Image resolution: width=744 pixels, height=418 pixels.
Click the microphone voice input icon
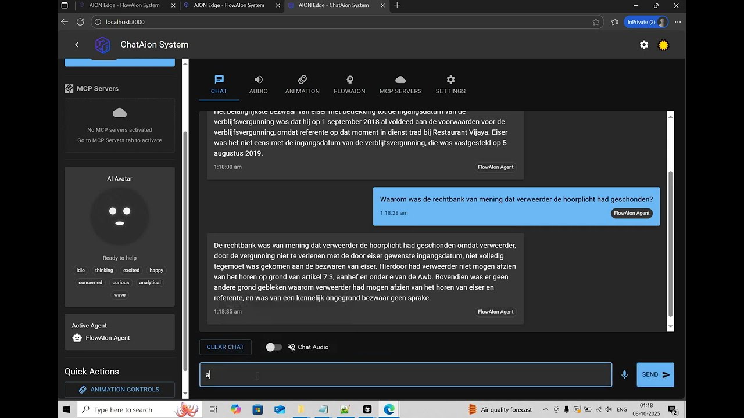click(x=624, y=375)
